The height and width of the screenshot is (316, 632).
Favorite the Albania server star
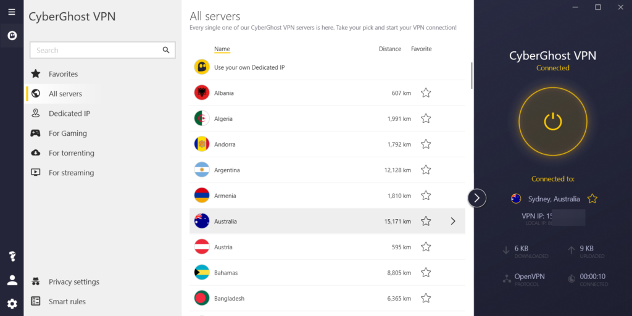(426, 93)
